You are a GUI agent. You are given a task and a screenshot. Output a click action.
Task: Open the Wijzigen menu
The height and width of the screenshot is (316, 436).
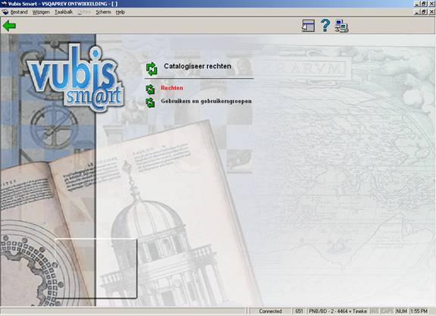[x=41, y=12]
